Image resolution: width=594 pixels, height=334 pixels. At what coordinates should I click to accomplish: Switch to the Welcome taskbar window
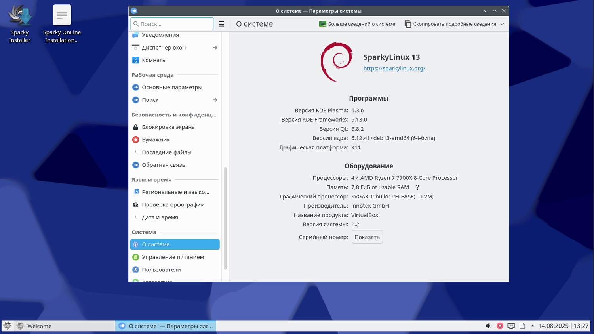pyautogui.click(x=65, y=326)
